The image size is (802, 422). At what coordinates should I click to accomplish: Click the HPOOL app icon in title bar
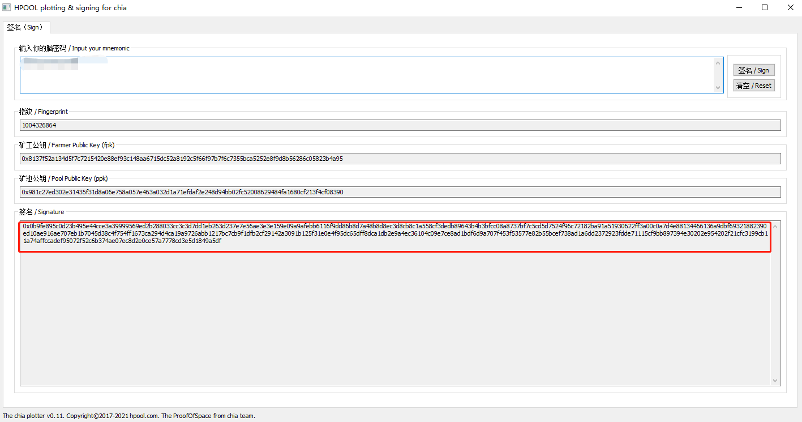7,8
